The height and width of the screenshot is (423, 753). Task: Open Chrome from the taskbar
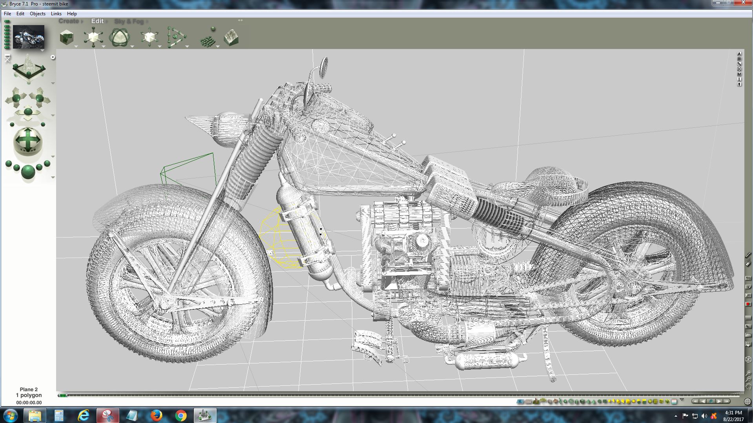pos(181,415)
